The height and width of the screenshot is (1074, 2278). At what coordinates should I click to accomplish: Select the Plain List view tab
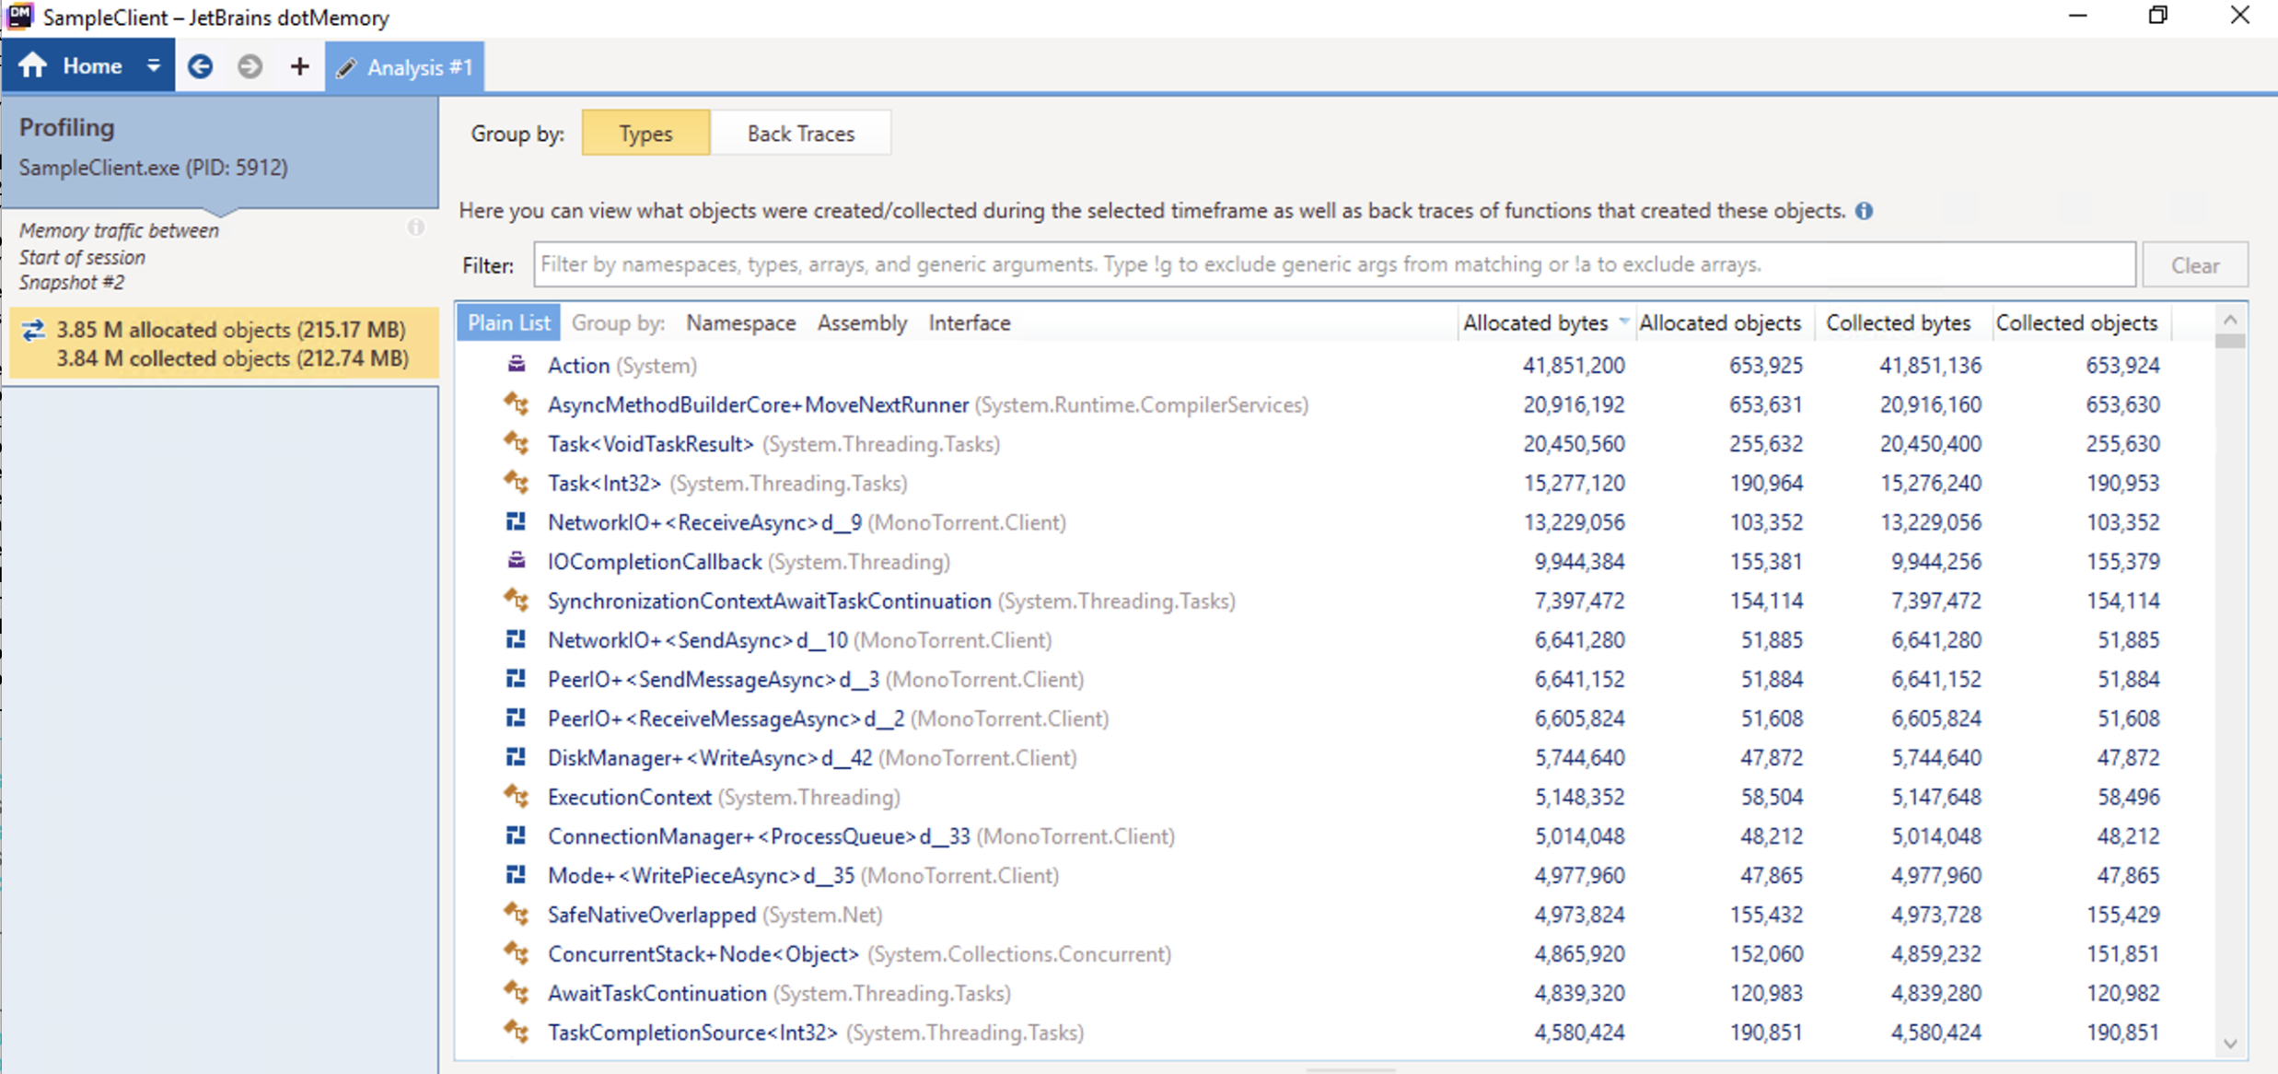pyautogui.click(x=508, y=323)
